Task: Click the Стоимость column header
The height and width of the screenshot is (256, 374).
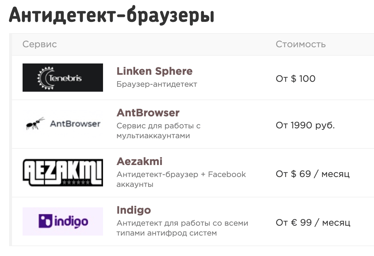Action: [x=301, y=44]
